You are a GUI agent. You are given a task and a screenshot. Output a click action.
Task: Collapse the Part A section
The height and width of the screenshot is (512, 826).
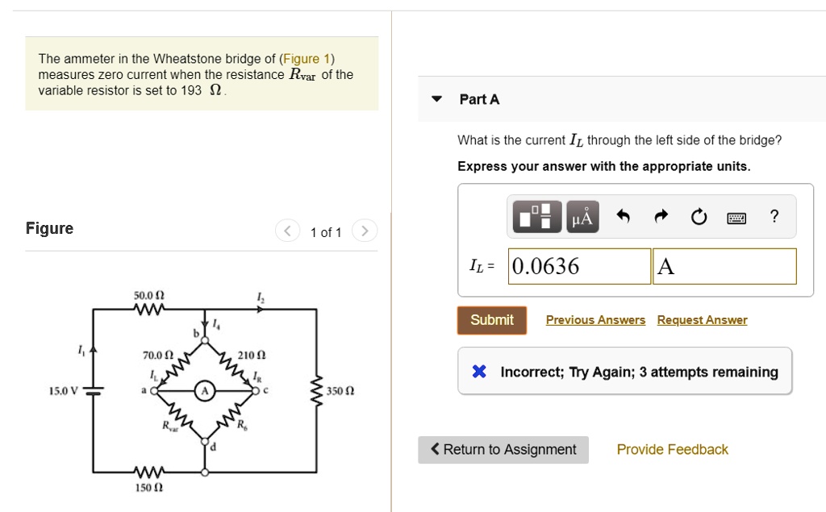coord(436,98)
